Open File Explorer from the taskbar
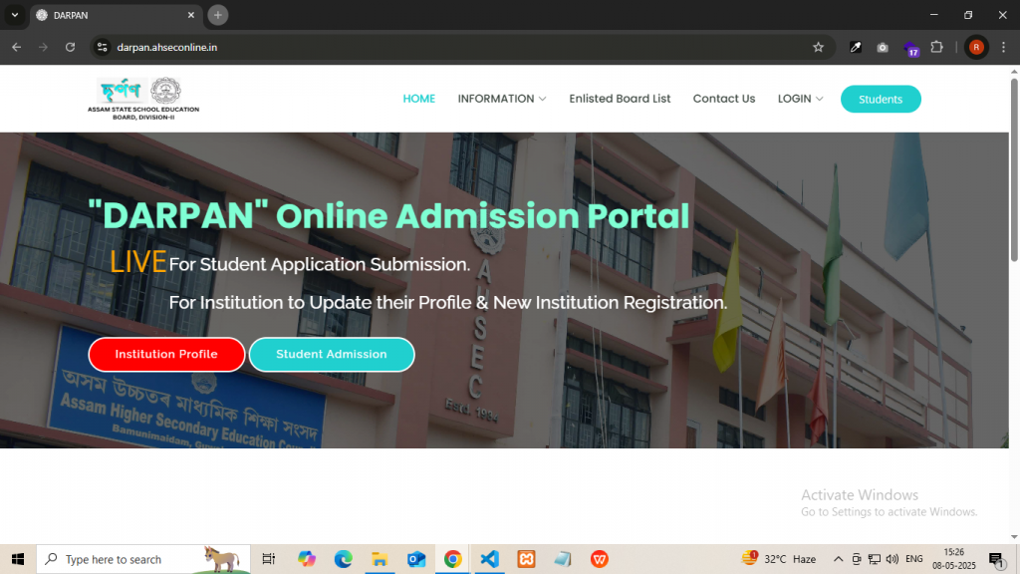The image size is (1020, 574). [380, 559]
